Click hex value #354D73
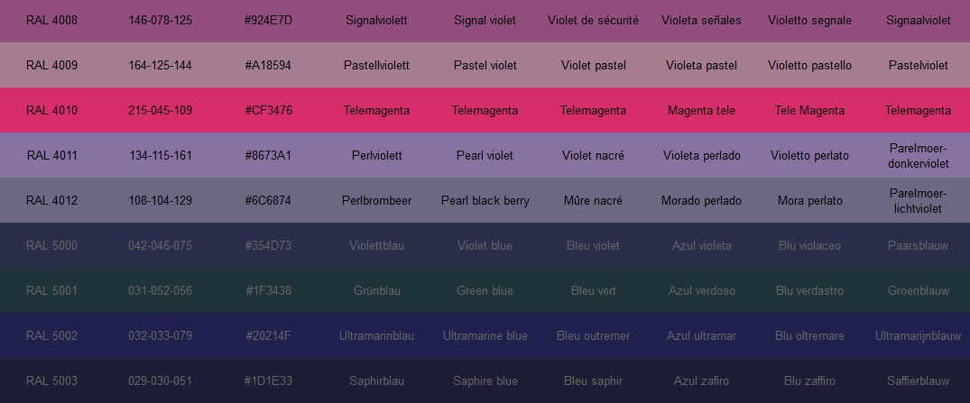 tap(268, 245)
